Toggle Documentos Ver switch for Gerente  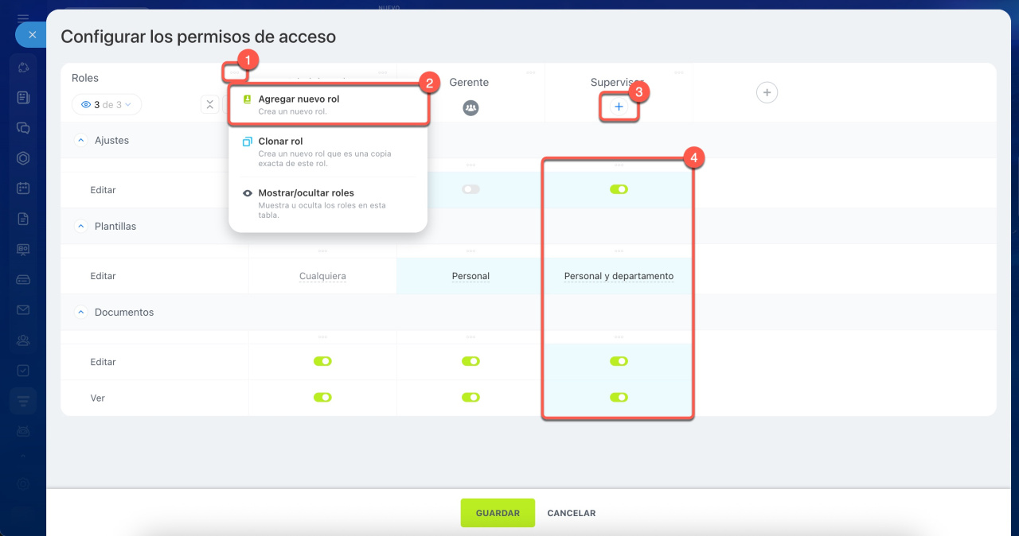point(470,397)
